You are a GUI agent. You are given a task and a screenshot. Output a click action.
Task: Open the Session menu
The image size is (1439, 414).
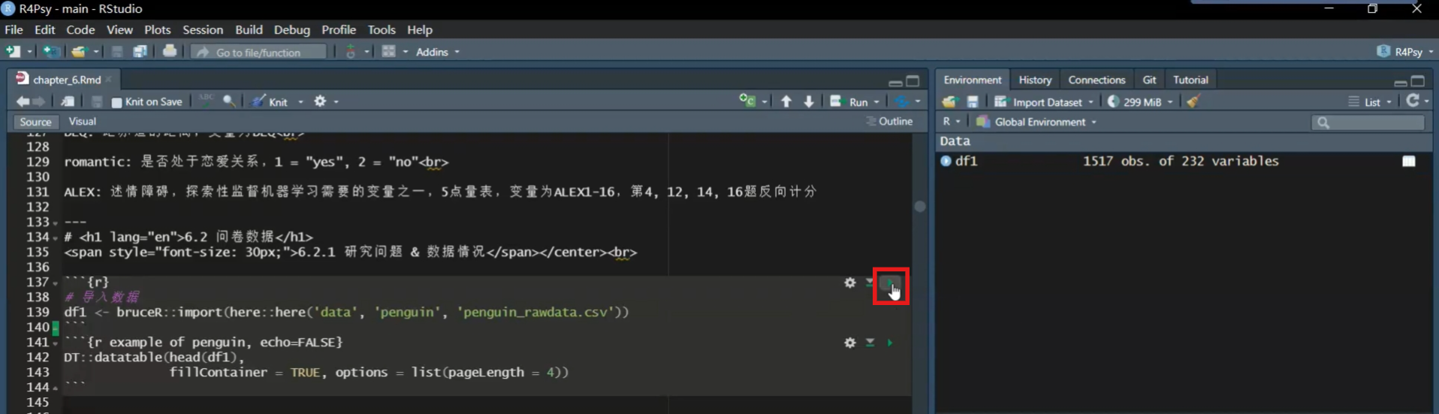[x=202, y=30]
